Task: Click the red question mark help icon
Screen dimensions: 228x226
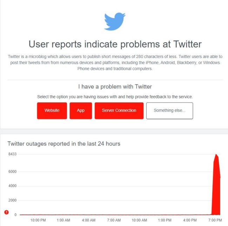Action: click(x=6, y=212)
